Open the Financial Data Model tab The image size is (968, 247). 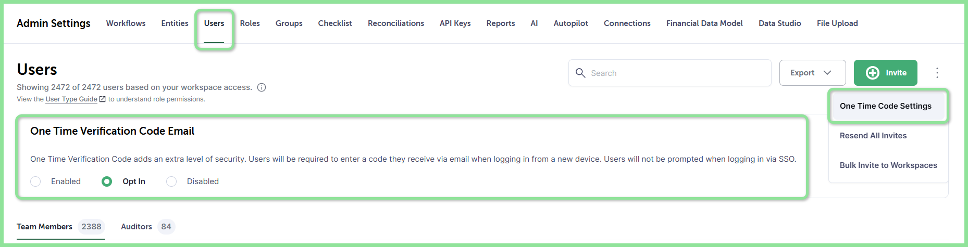pyautogui.click(x=704, y=23)
